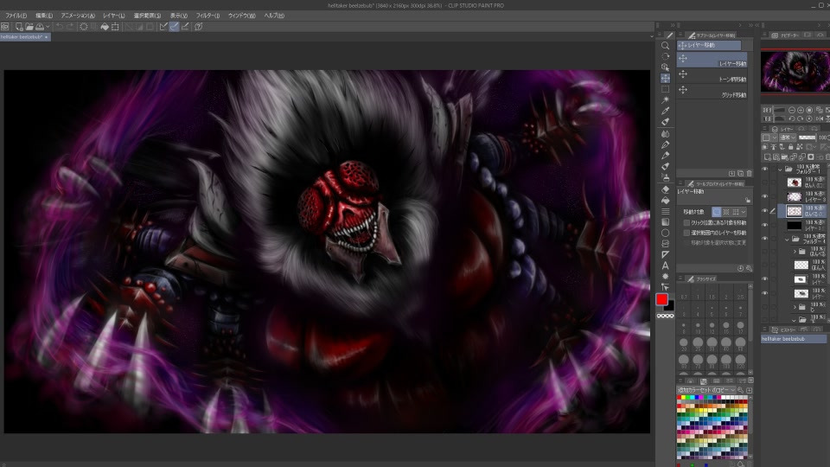Select the グリッド移動 sub tool
The height and width of the screenshot is (467, 830).
tap(712, 91)
